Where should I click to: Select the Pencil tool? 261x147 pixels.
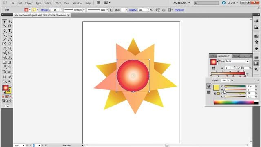[x=9, y=40]
